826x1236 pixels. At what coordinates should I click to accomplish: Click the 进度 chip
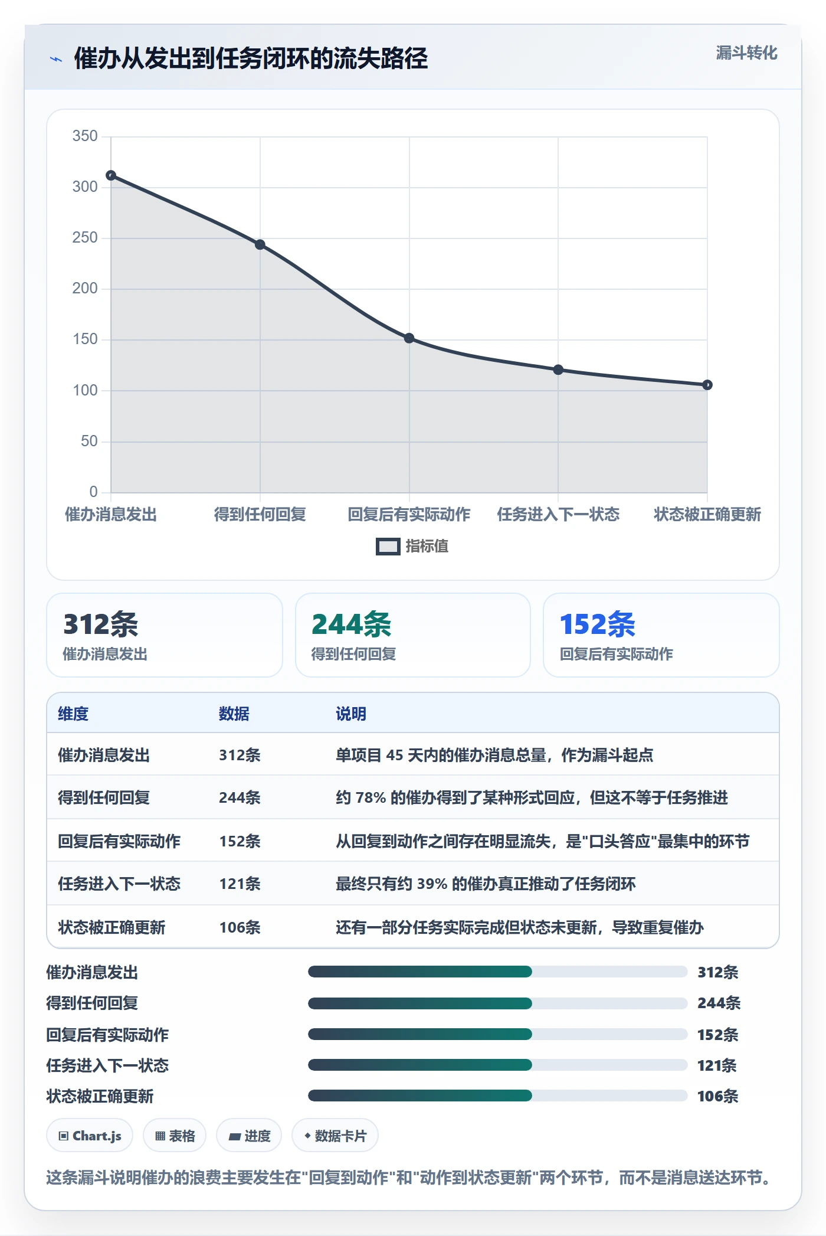pos(249,1136)
